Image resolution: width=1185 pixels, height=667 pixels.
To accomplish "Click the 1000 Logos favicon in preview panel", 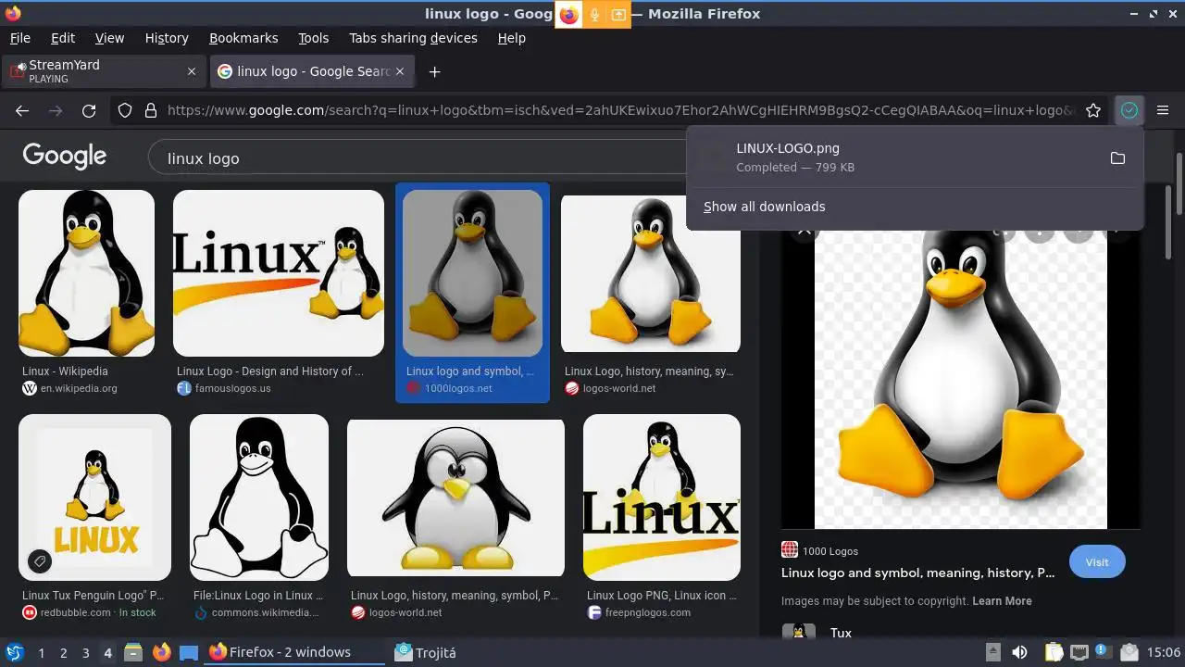I will (790, 550).
